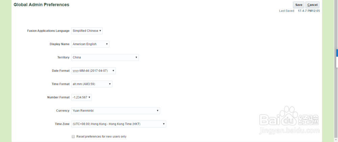Click the Territory dropdown arrow
The image size is (338, 142).
tap(136, 58)
